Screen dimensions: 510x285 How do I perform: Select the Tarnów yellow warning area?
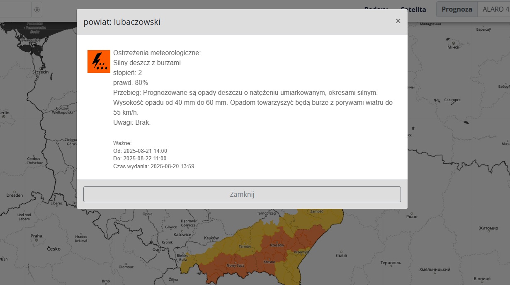(x=245, y=246)
